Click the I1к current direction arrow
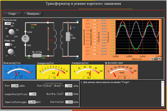This screenshot has height=111, width=167. (x=34, y=25)
